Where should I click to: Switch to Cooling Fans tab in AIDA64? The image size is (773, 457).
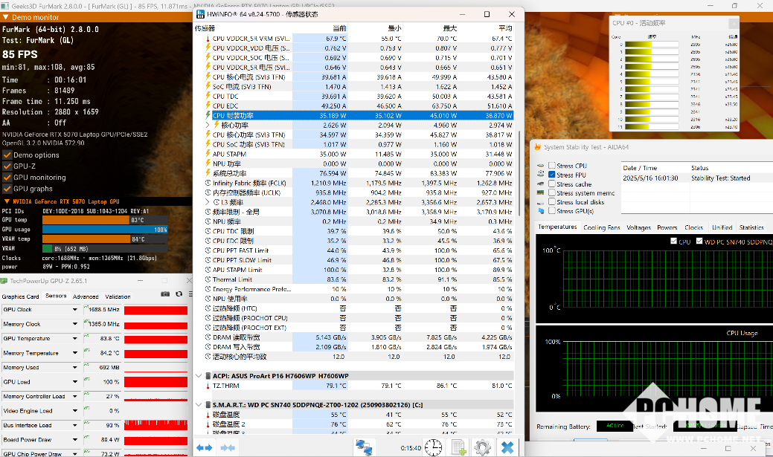click(x=601, y=227)
